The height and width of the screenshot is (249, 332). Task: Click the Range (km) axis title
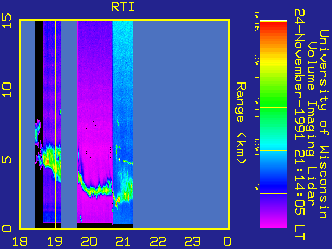click(x=241, y=123)
